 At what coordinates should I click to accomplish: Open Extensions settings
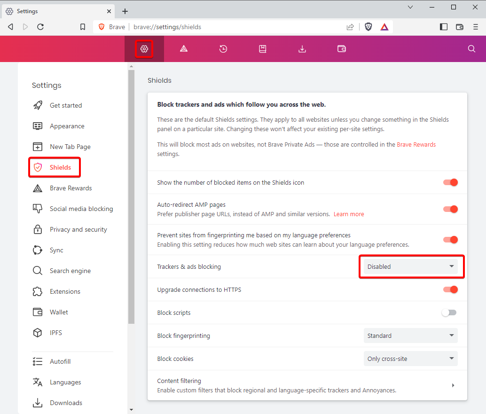click(65, 292)
